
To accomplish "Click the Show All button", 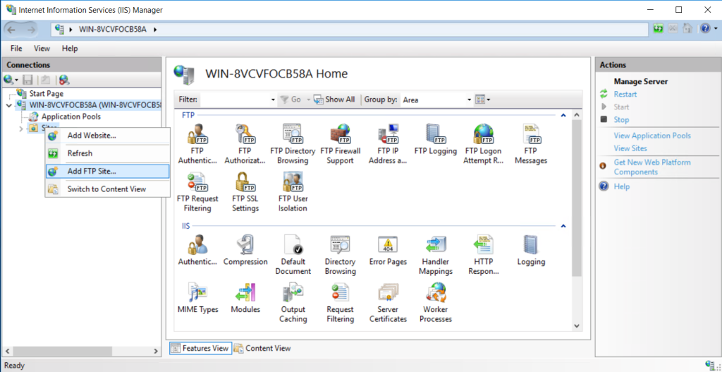I will 334,100.
